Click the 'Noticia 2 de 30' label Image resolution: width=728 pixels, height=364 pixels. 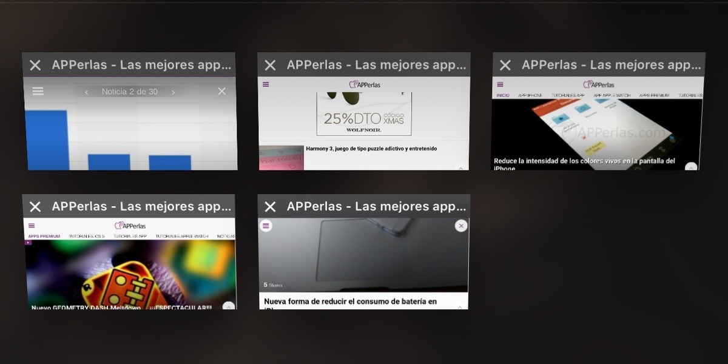tap(130, 92)
